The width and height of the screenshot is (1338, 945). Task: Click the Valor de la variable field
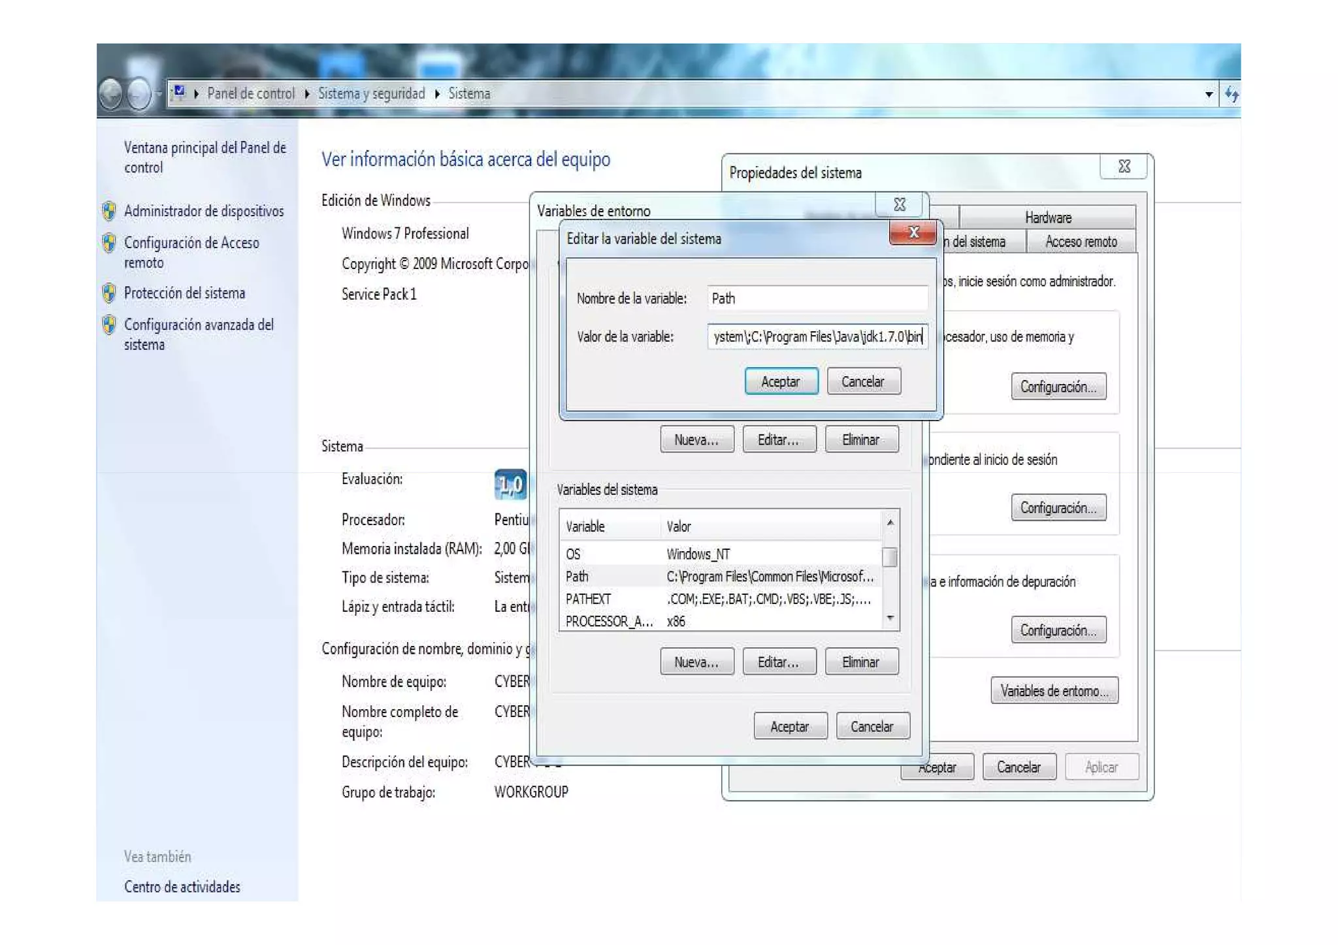[x=817, y=336]
